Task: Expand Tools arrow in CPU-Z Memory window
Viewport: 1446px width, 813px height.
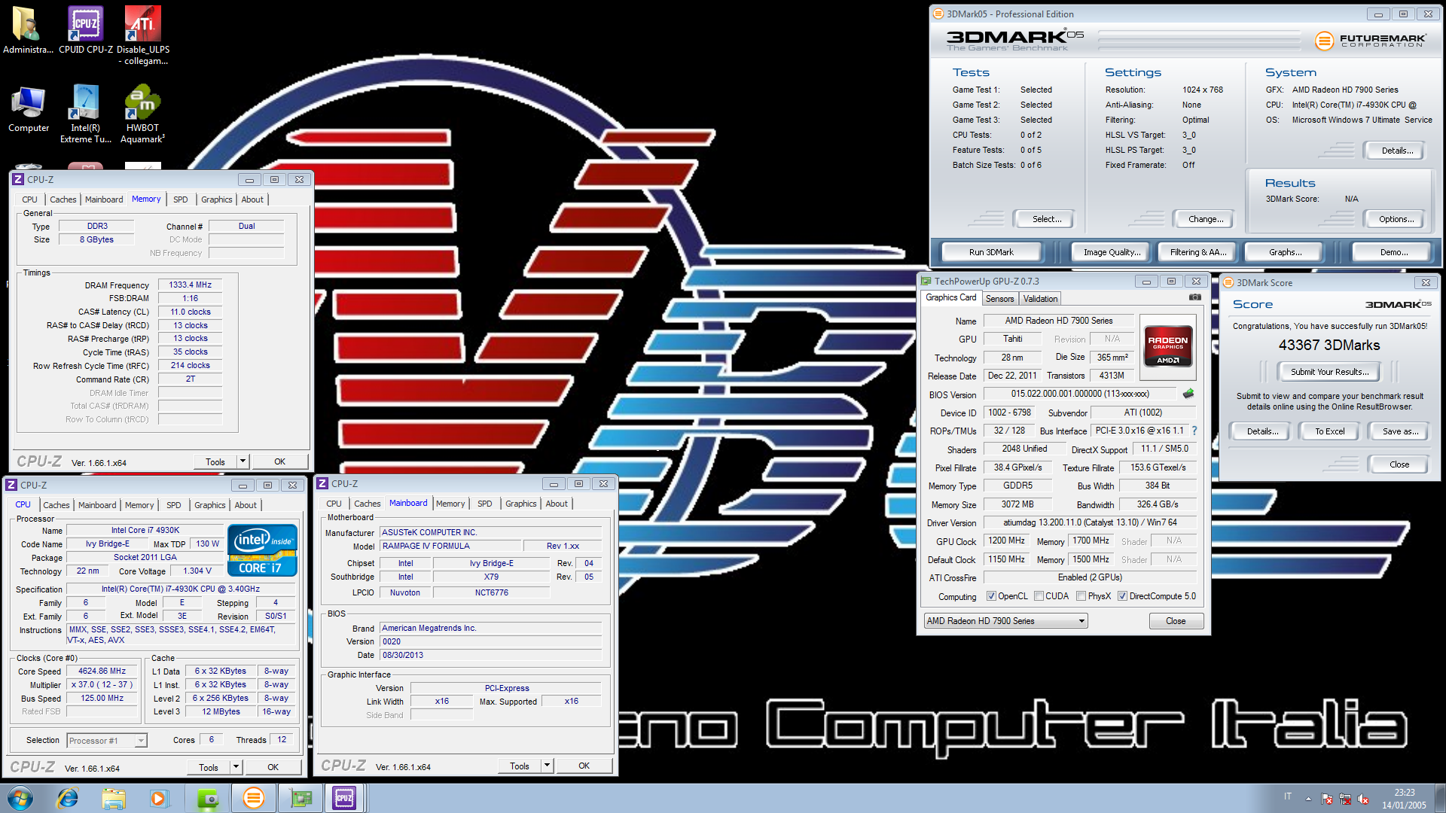Action: [243, 461]
